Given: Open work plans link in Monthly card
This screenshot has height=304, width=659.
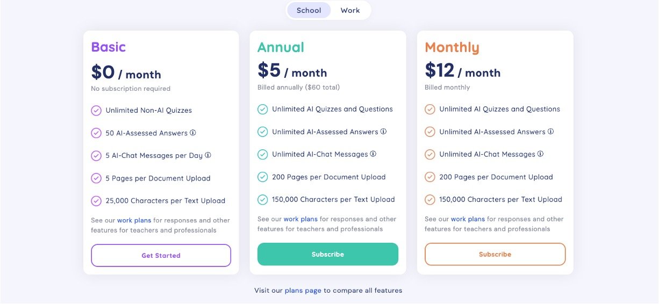Looking at the screenshot, I should point(468,219).
